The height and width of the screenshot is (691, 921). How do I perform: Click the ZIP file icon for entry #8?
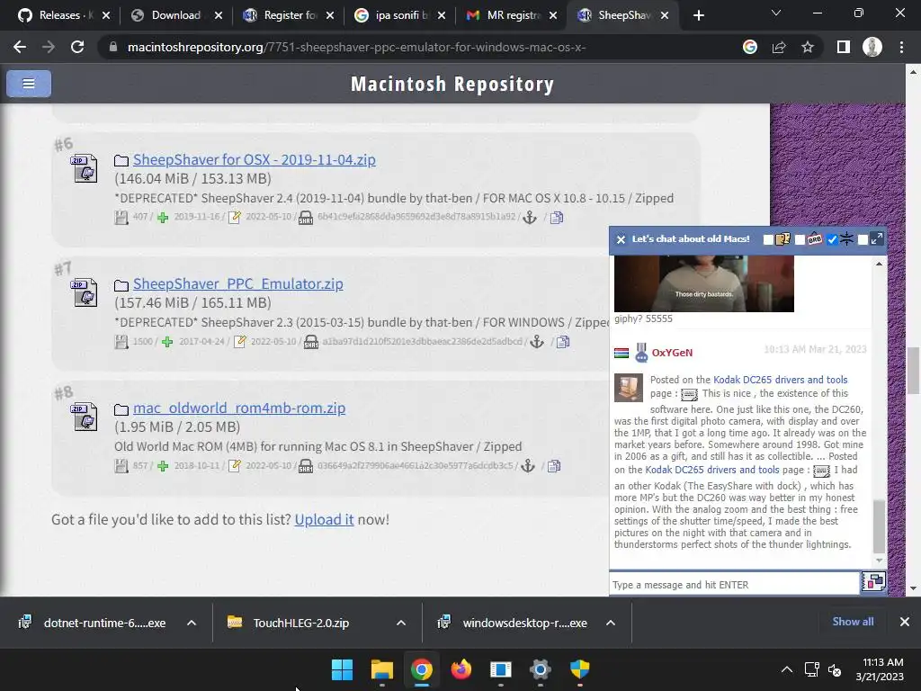[x=84, y=417]
